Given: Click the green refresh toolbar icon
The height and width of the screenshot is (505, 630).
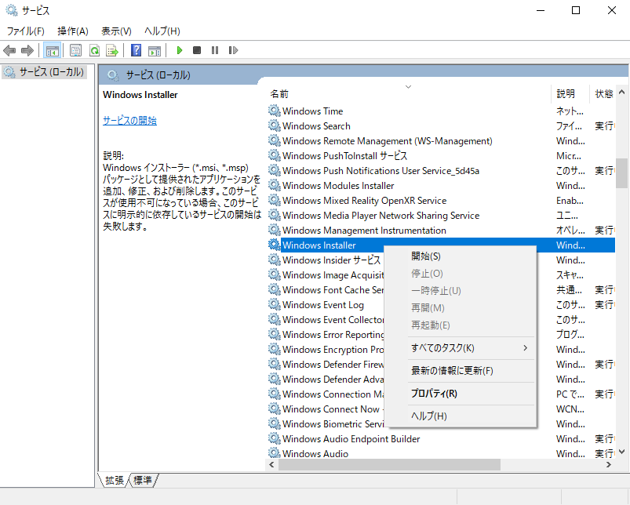Looking at the screenshot, I should (x=94, y=51).
